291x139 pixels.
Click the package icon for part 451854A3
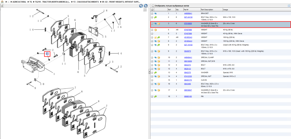tap(159, 41)
